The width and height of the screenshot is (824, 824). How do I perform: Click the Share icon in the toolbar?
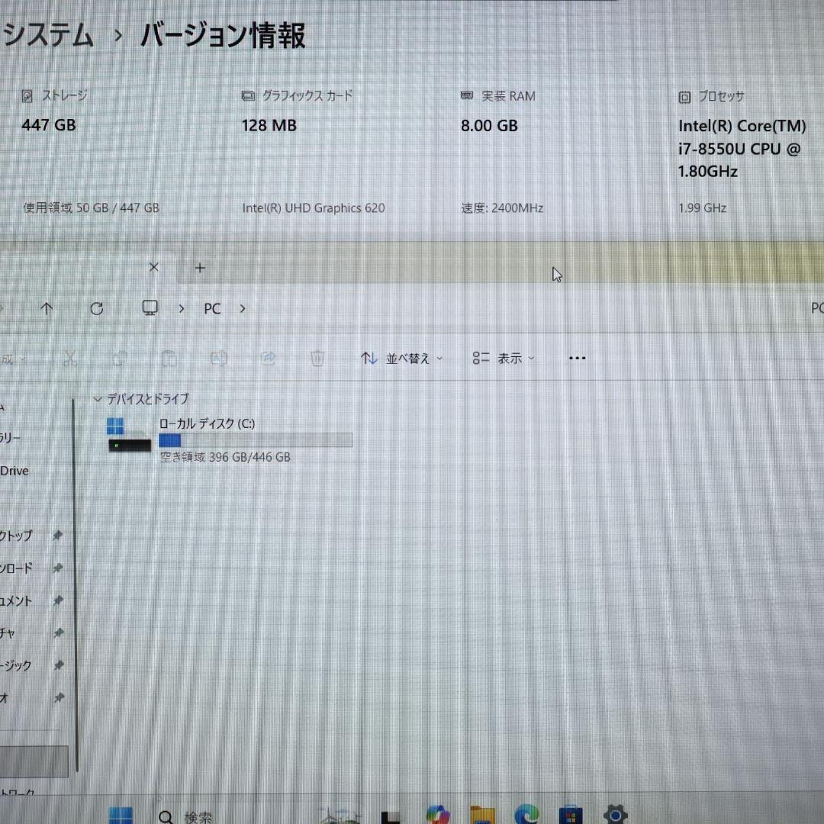[268, 358]
